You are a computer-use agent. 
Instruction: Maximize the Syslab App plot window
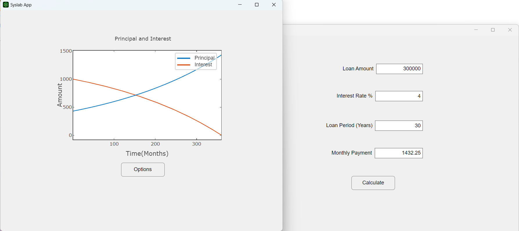pyautogui.click(x=257, y=5)
